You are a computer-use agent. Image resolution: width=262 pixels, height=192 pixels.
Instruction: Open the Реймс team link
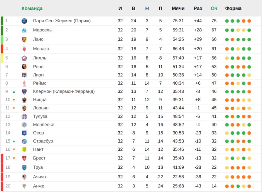click(x=40, y=83)
